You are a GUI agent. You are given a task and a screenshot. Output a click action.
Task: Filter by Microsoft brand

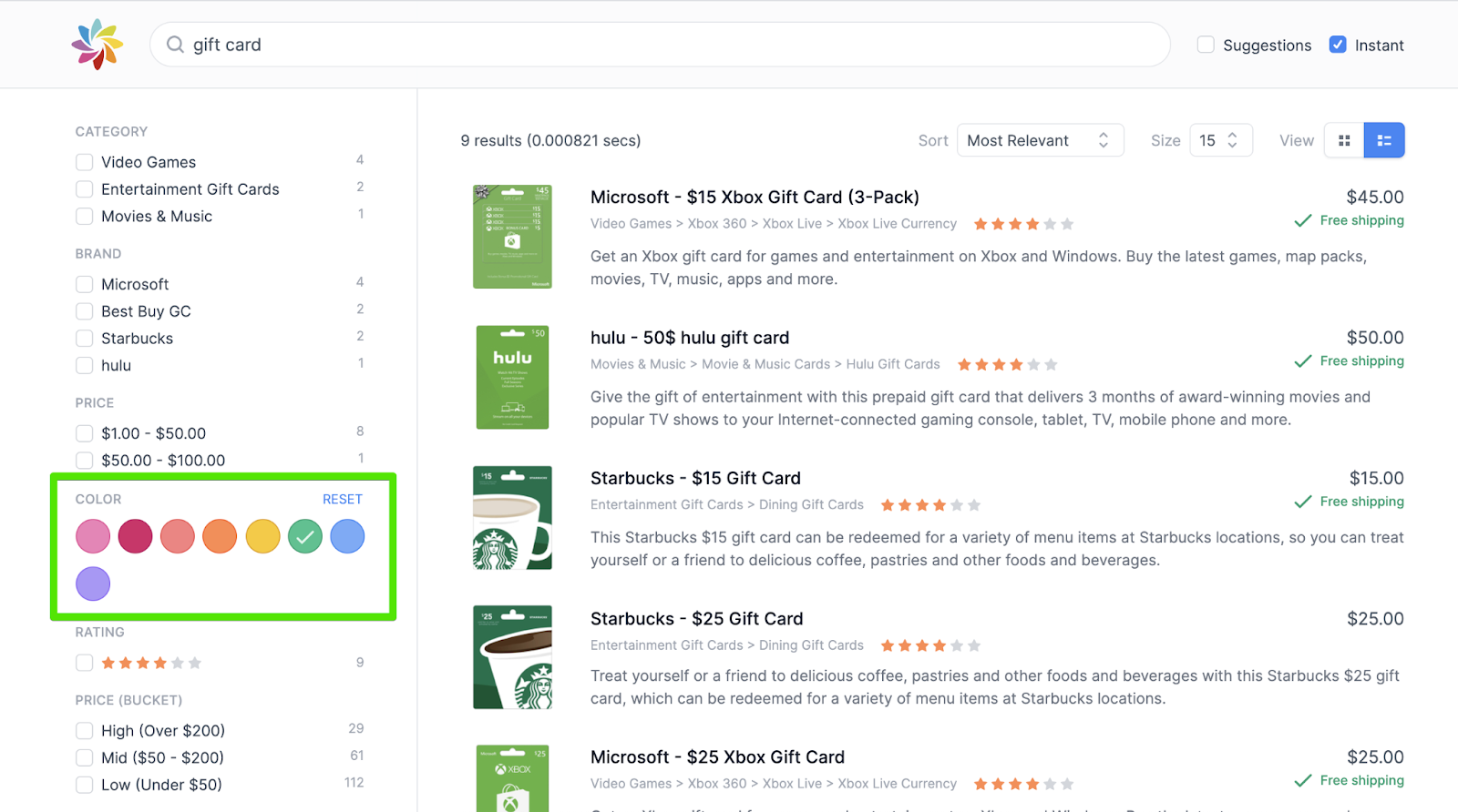click(85, 284)
